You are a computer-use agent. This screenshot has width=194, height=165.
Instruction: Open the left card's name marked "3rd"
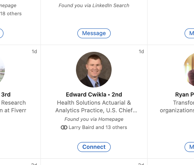[x=6, y=95]
